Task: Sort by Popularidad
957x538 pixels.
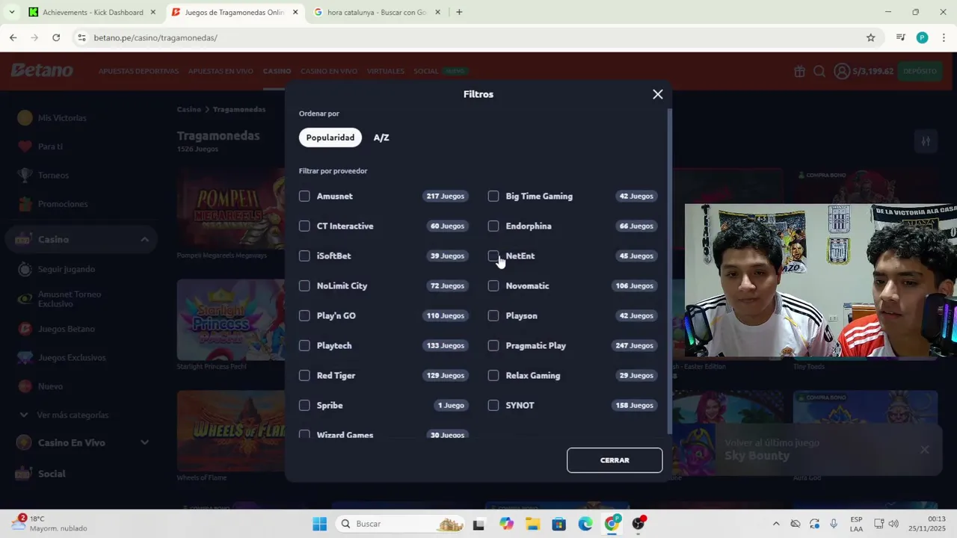Action: point(330,137)
